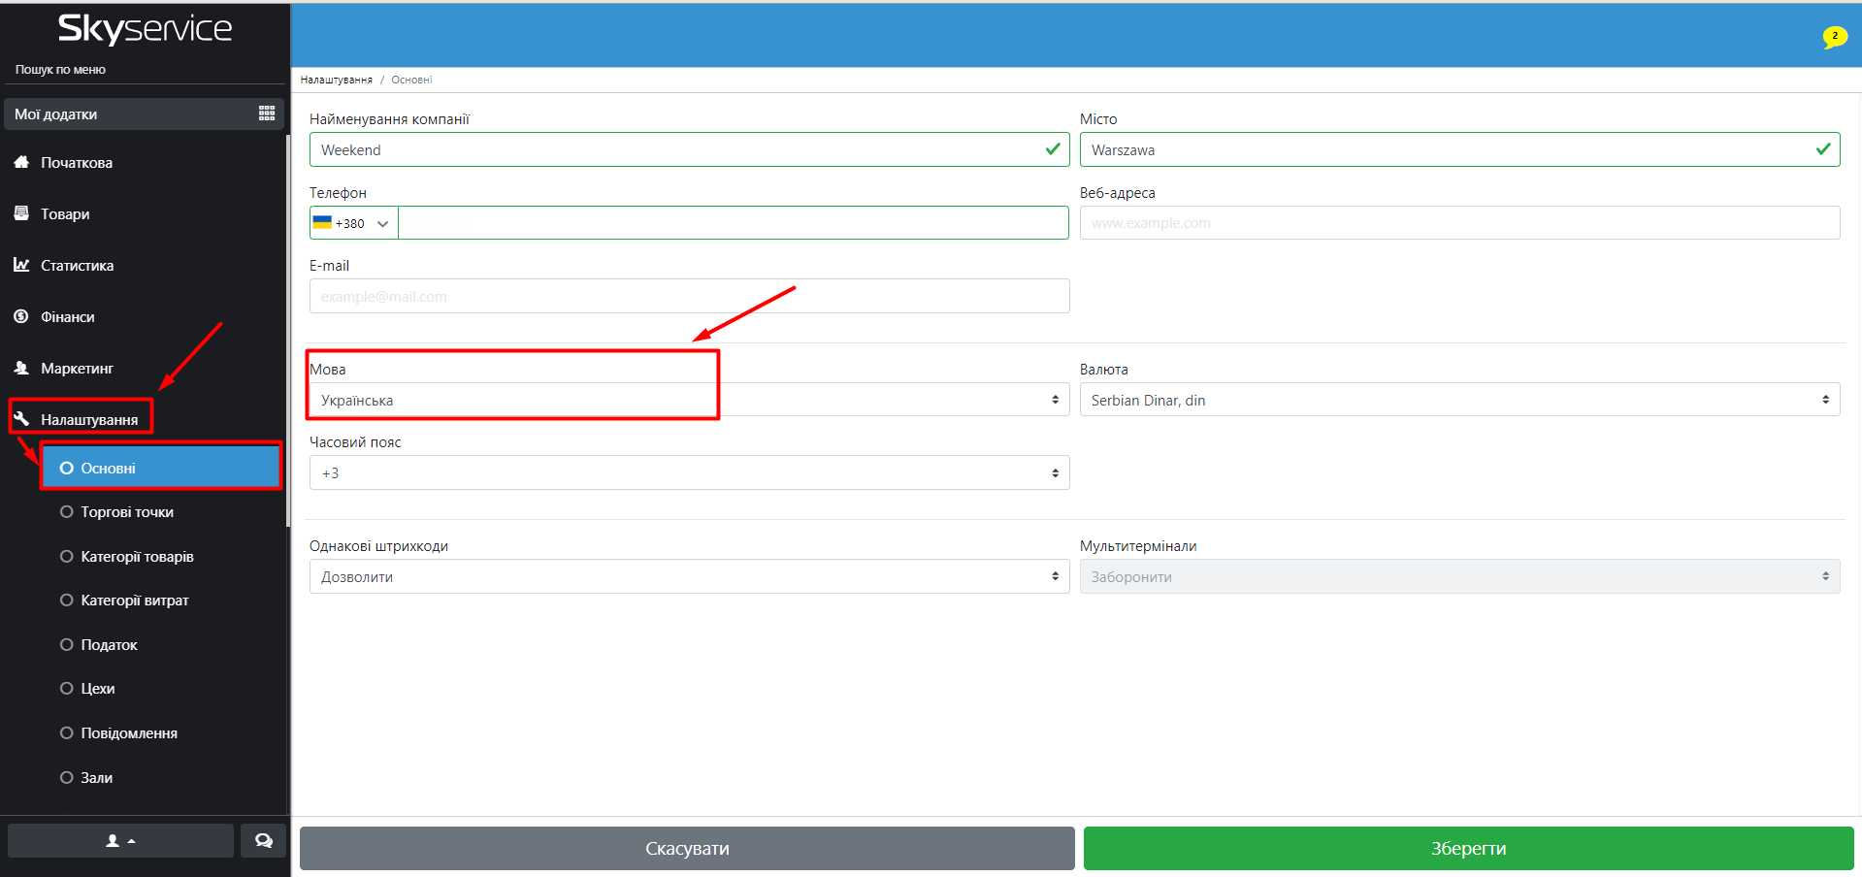The height and width of the screenshot is (877, 1862).
Task: Select the Торгові точки radio item
Action: 67,512
